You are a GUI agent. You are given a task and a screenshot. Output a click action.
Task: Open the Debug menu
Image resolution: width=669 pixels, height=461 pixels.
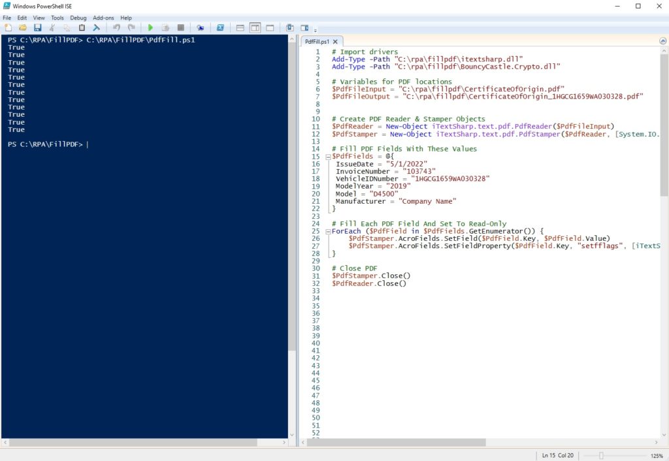pos(78,18)
